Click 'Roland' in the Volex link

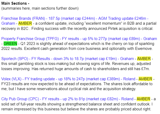click(x=129, y=79)
